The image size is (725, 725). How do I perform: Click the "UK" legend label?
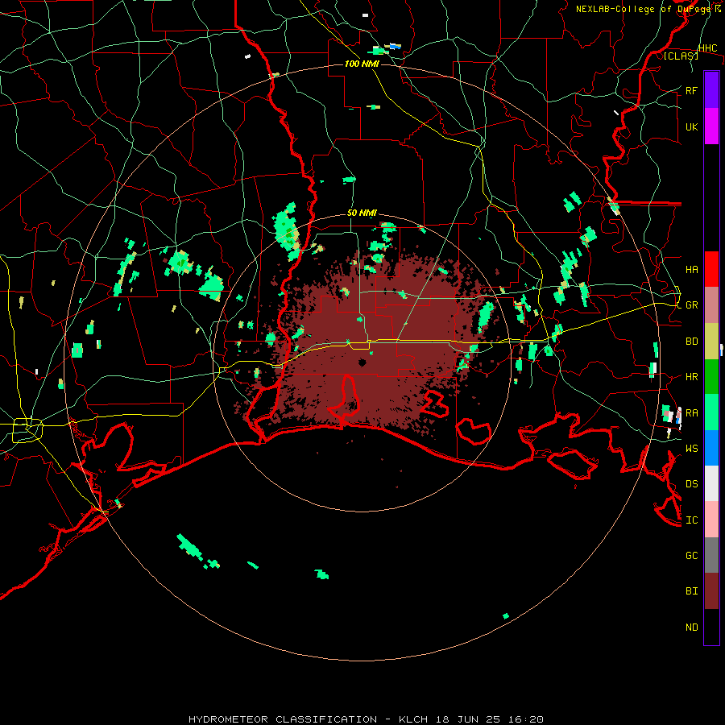(x=692, y=126)
